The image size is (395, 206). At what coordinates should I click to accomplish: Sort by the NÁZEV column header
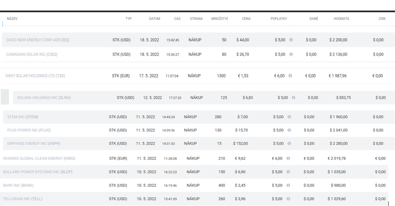point(12,19)
